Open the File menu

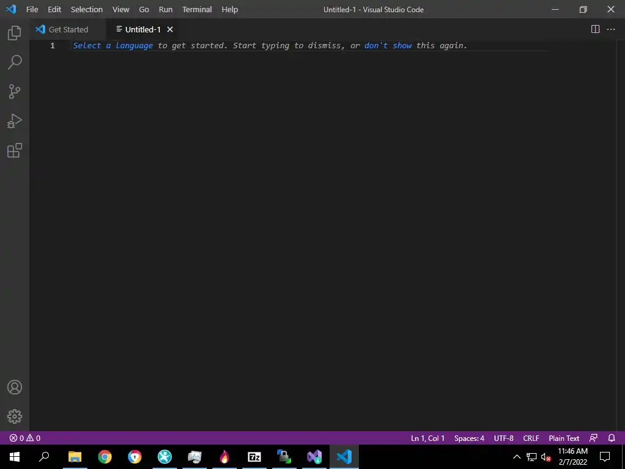pos(32,9)
